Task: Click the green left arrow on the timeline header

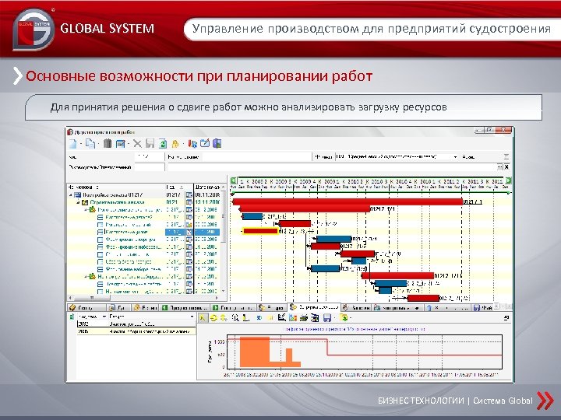Action: [x=233, y=180]
